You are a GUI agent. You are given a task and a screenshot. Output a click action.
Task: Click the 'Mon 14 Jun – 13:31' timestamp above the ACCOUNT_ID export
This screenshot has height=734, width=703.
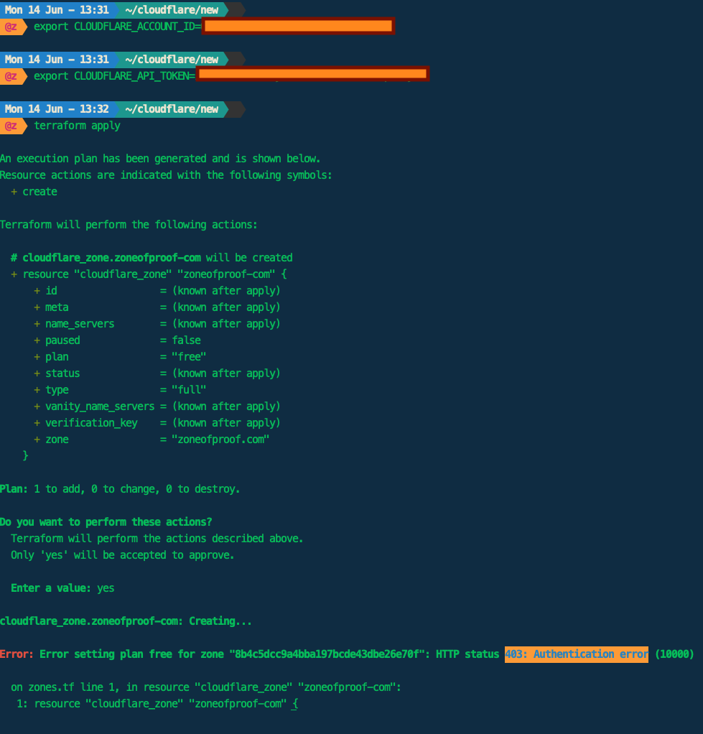tap(57, 10)
